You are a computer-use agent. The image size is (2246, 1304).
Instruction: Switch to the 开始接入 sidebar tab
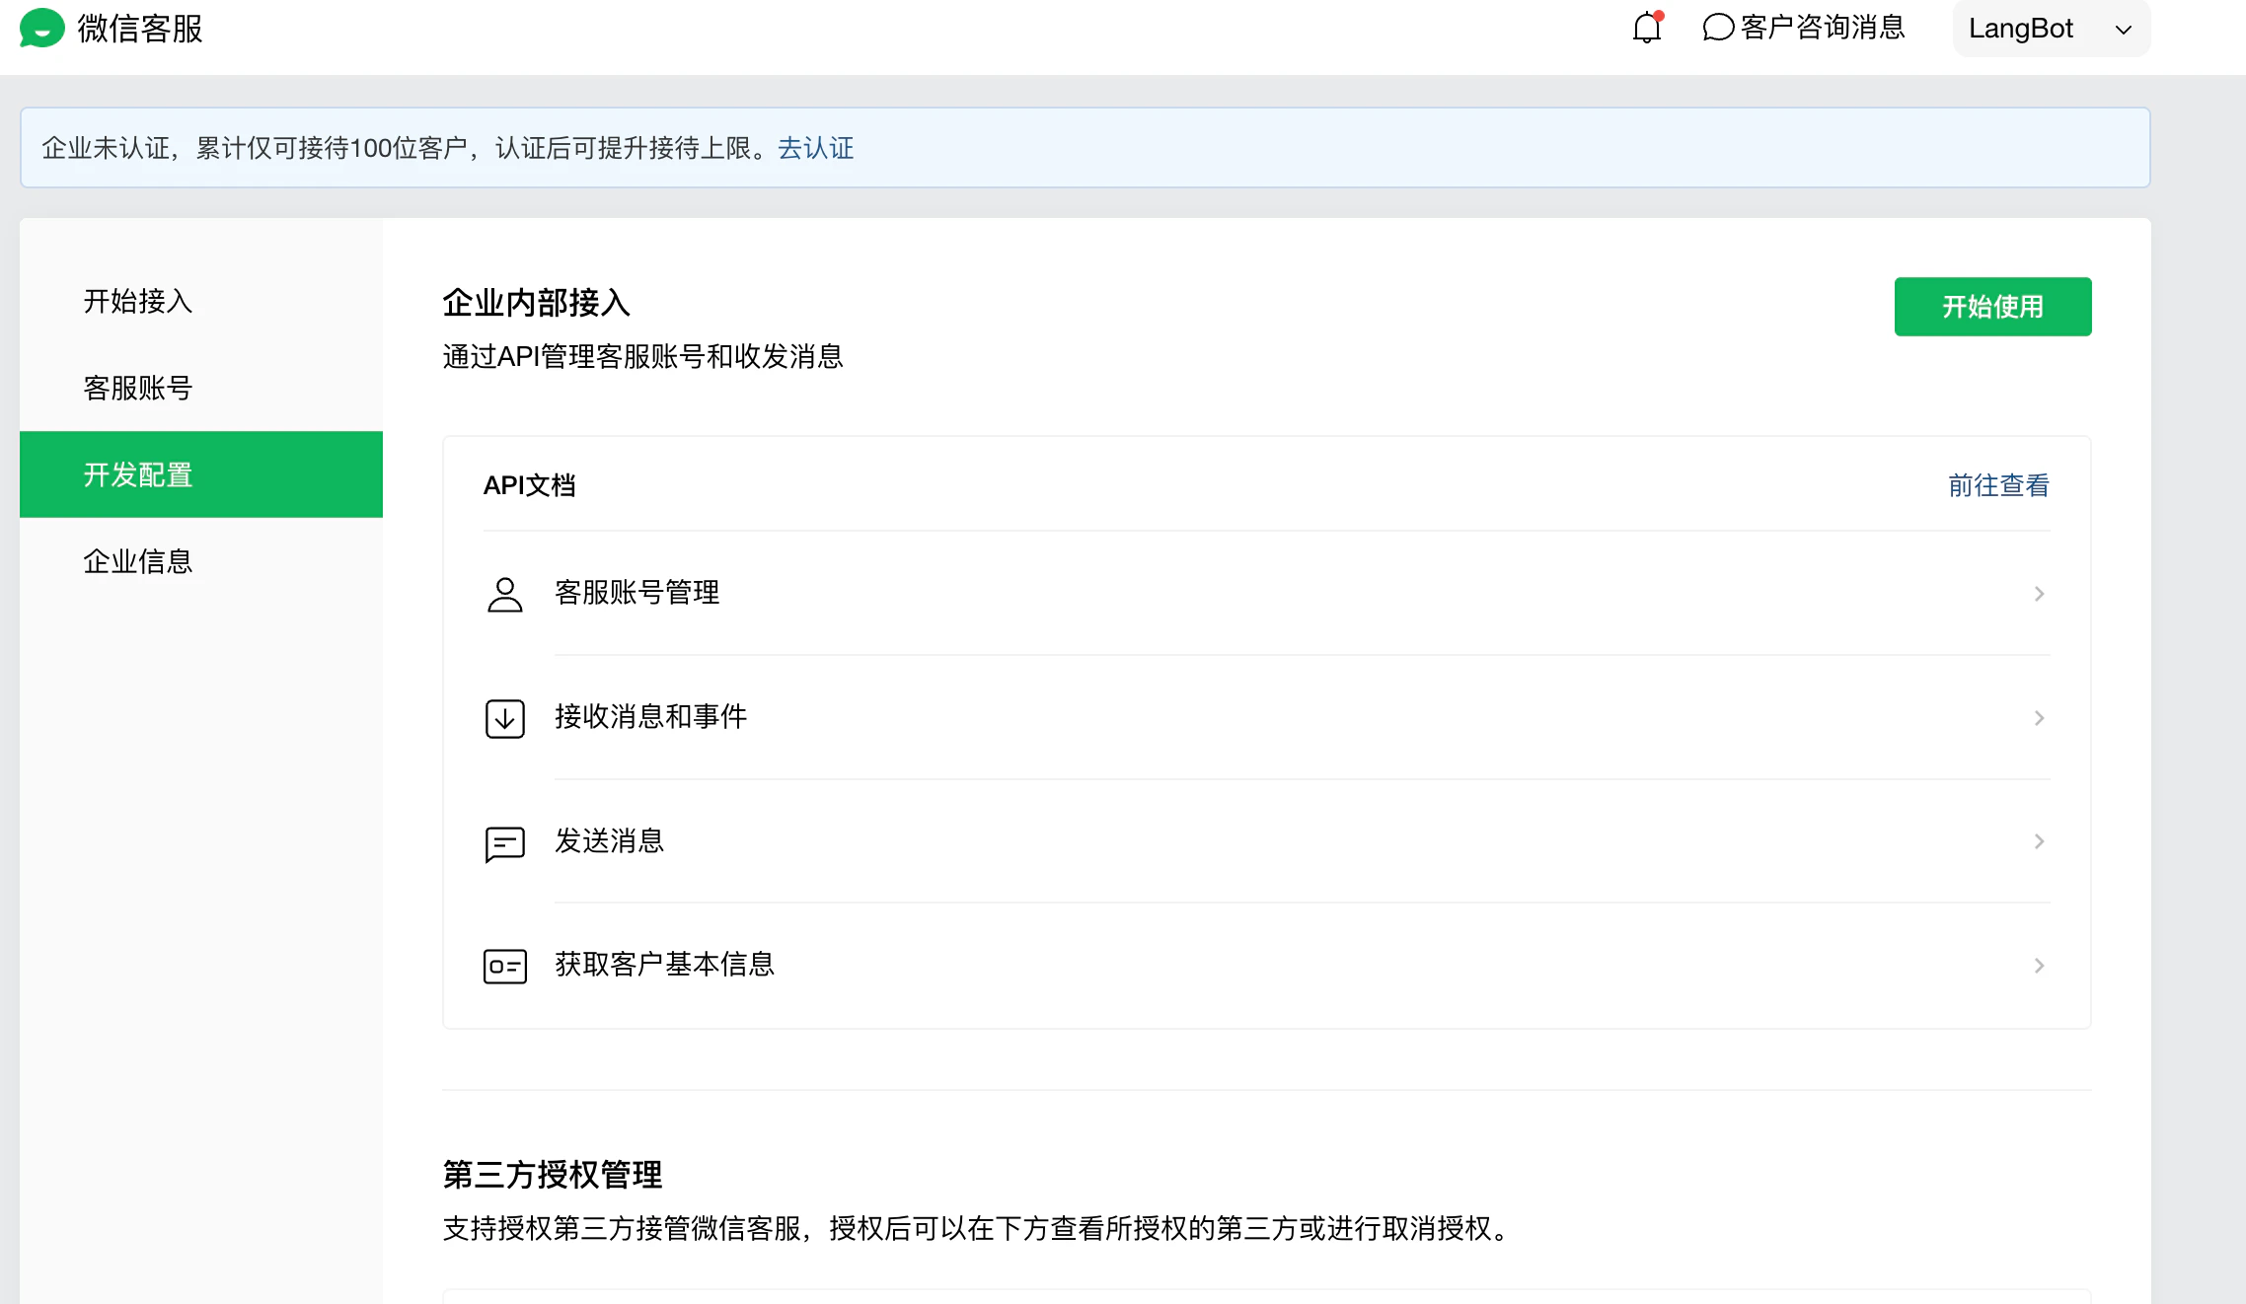[x=138, y=302]
